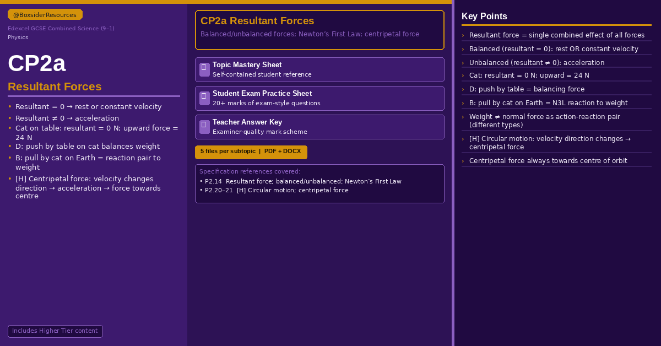Select the CP2a Resultant Forces title box
Viewport: 661px width, 346px height.
[319, 30]
